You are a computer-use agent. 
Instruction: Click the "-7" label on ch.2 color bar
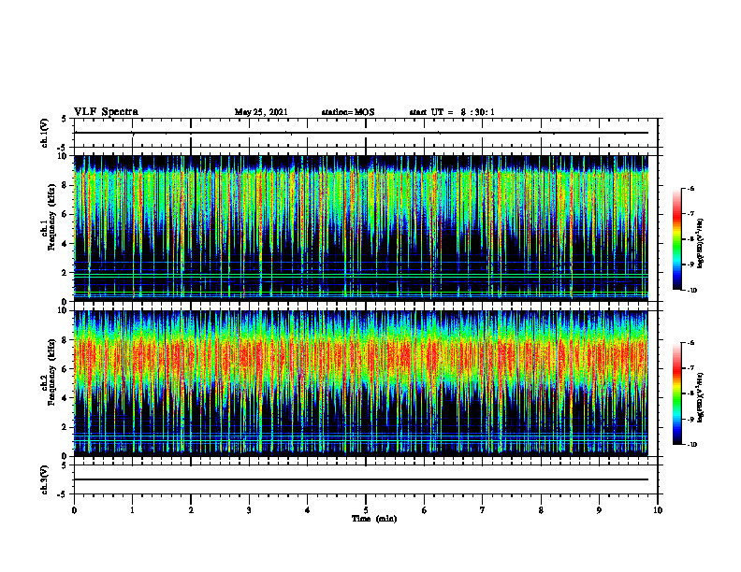tap(690, 368)
